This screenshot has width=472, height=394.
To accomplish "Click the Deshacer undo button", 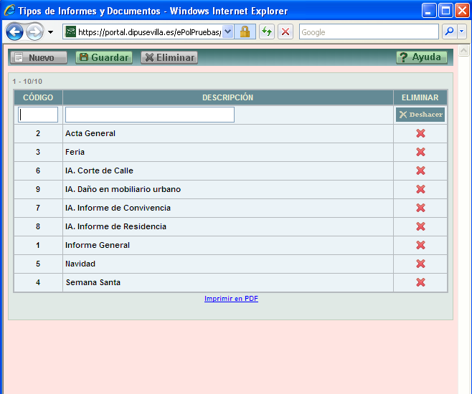I will tap(420, 115).
